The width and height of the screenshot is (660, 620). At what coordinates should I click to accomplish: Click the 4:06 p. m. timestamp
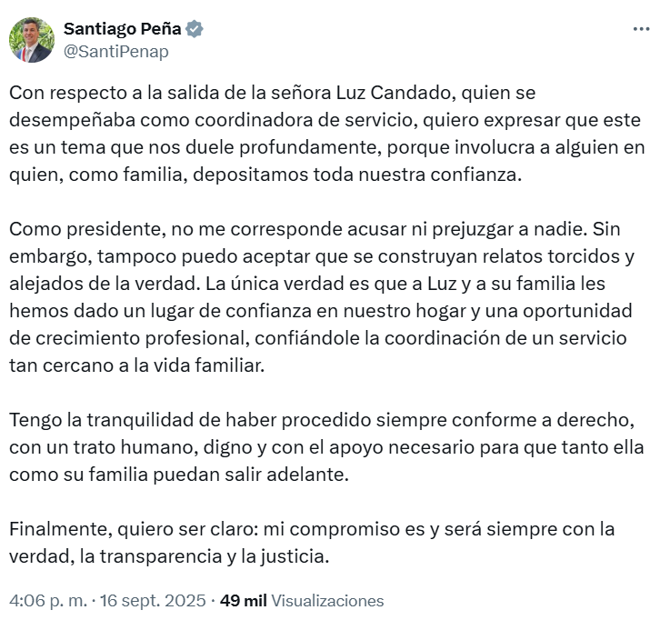pos(48,601)
